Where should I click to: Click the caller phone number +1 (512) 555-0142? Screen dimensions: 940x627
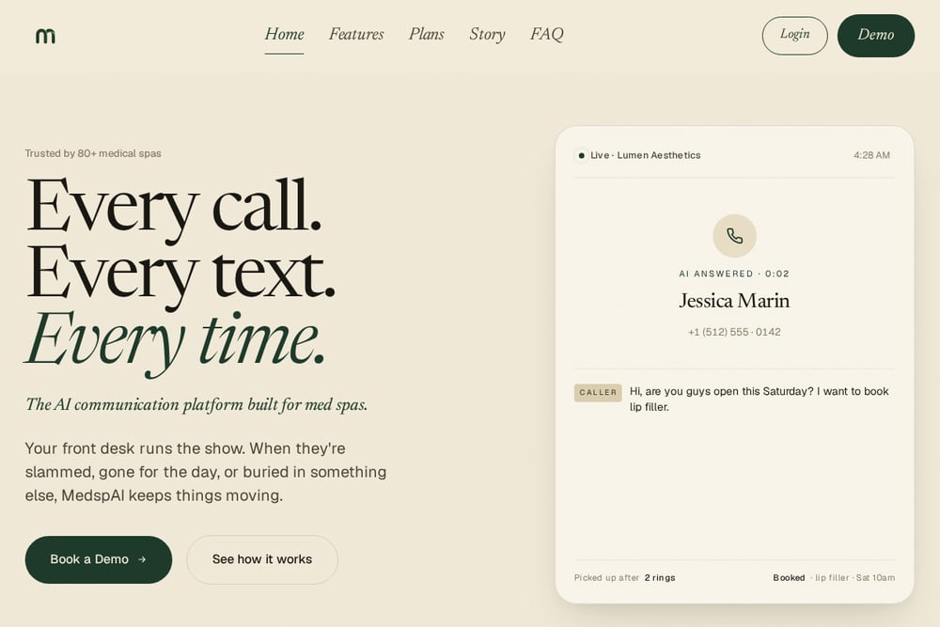point(734,332)
